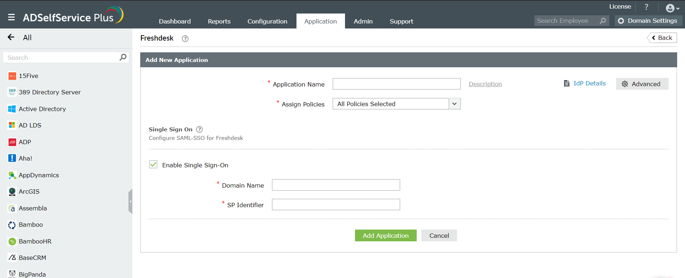Image resolution: width=685 pixels, height=278 pixels.
Task: Collapse the application sidebar panel handle
Action: 131,201
